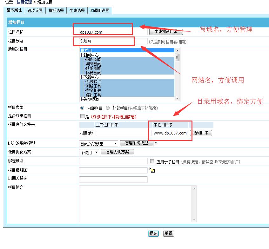Screen dimensions: 269x249
Task: Click the 生成拼音目录 button
Action: point(166,32)
